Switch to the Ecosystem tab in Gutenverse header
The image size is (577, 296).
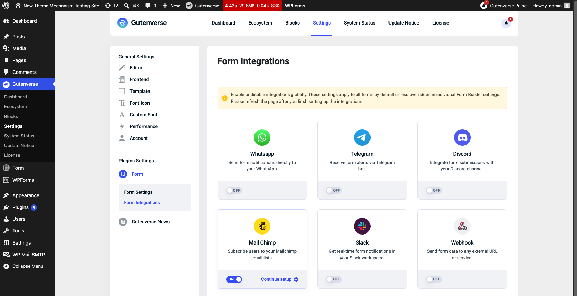pos(260,23)
